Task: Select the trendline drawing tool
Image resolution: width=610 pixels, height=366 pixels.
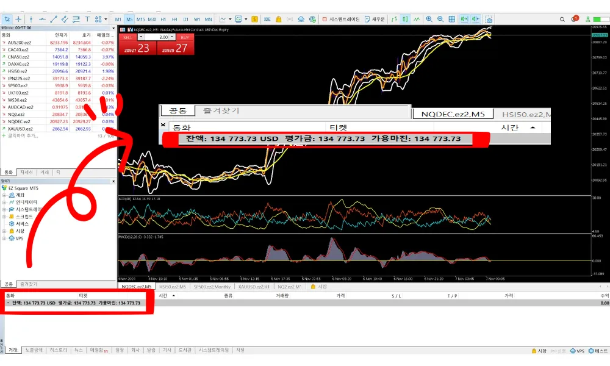Action: click(53, 19)
